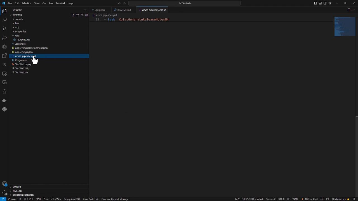Create a new file in Explorer
Image resolution: width=358 pixels, height=201 pixels.
(73, 15)
